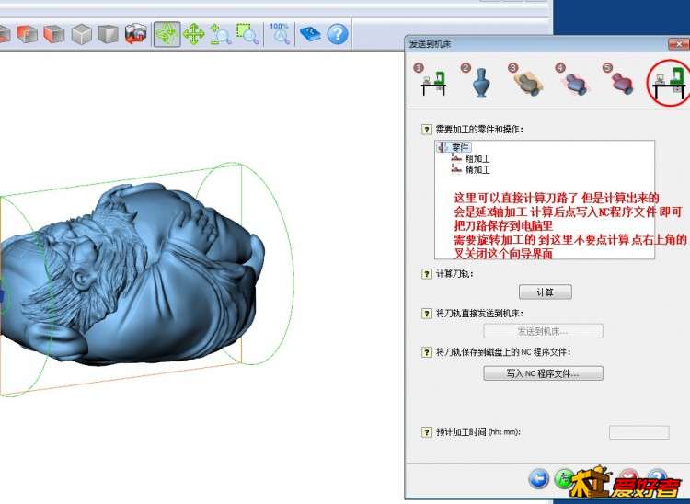The width and height of the screenshot is (690, 504).
Task: Click the zoom in/out magnifier tool
Action: pyautogui.click(x=221, y=34)
